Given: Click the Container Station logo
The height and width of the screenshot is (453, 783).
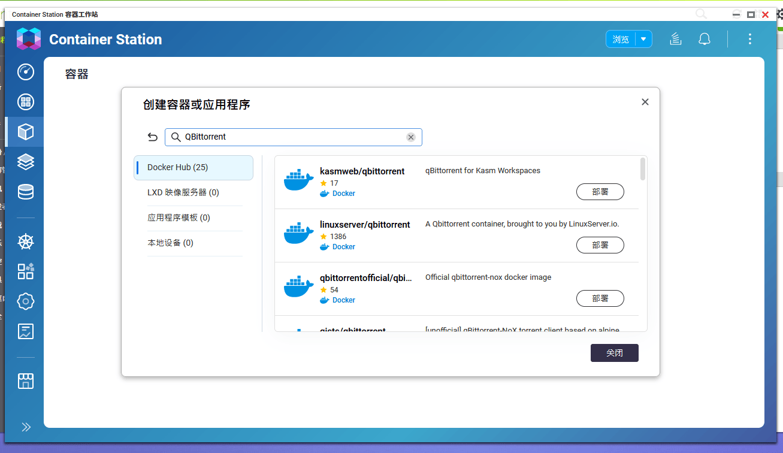Looking at the screenshot, I should pyautogui.click(x=29, y=39).
